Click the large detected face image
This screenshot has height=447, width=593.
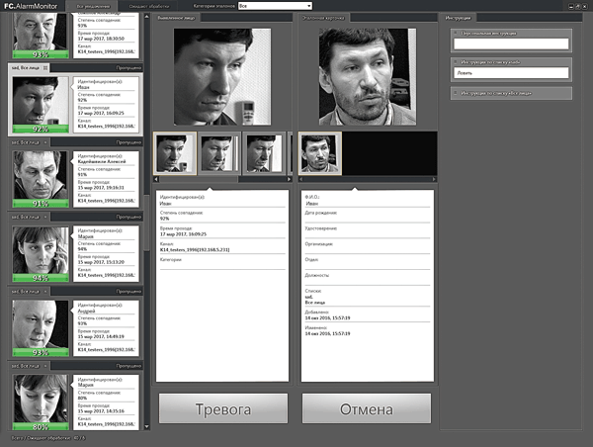pyautogui.click(x=222, y=77)
